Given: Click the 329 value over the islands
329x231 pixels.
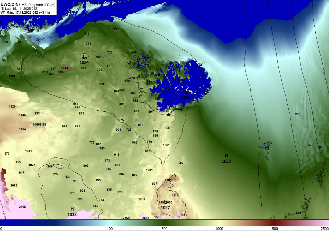Looking at the screenshot, I should pos(267,148).
